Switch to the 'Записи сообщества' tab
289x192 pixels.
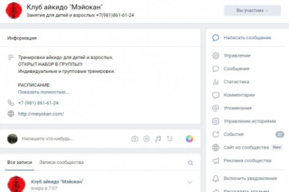pos(61,162)
